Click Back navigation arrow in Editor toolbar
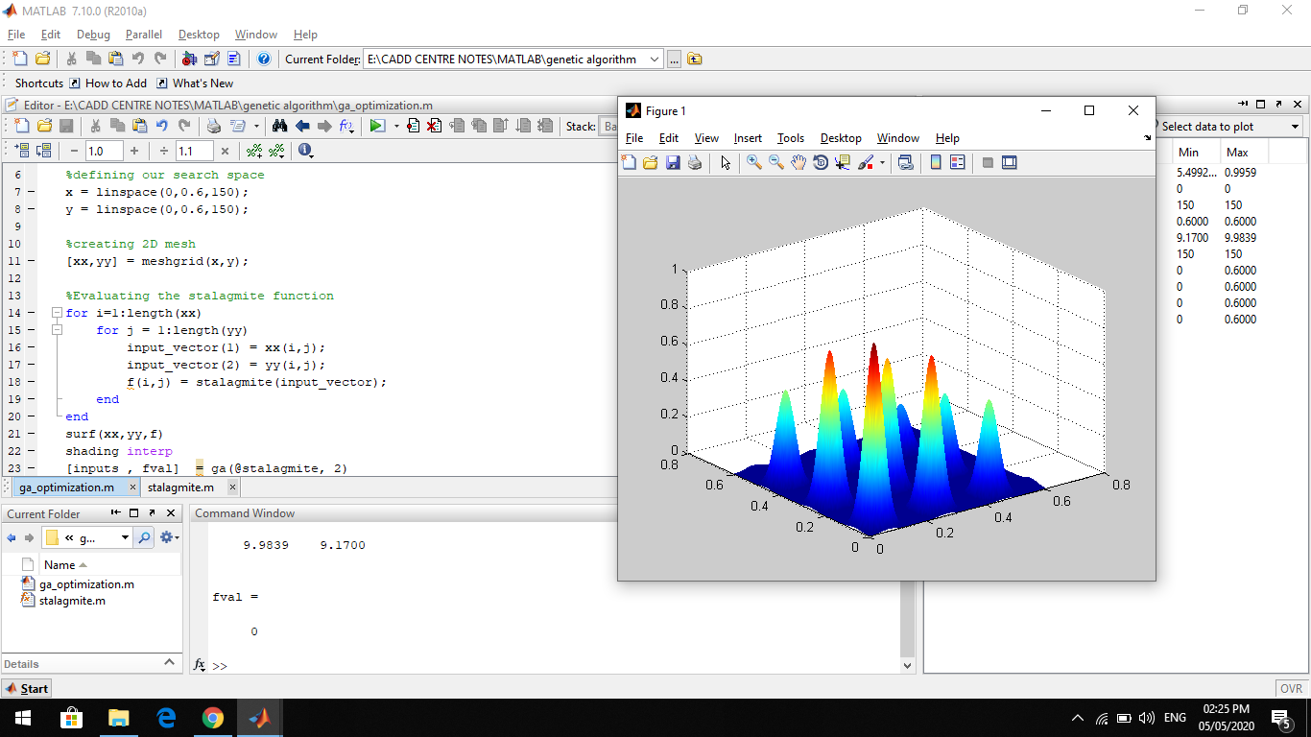Screen dimensions: 1311x737 302,126
